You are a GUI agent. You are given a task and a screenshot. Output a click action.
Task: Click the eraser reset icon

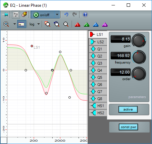coord(24,15)
